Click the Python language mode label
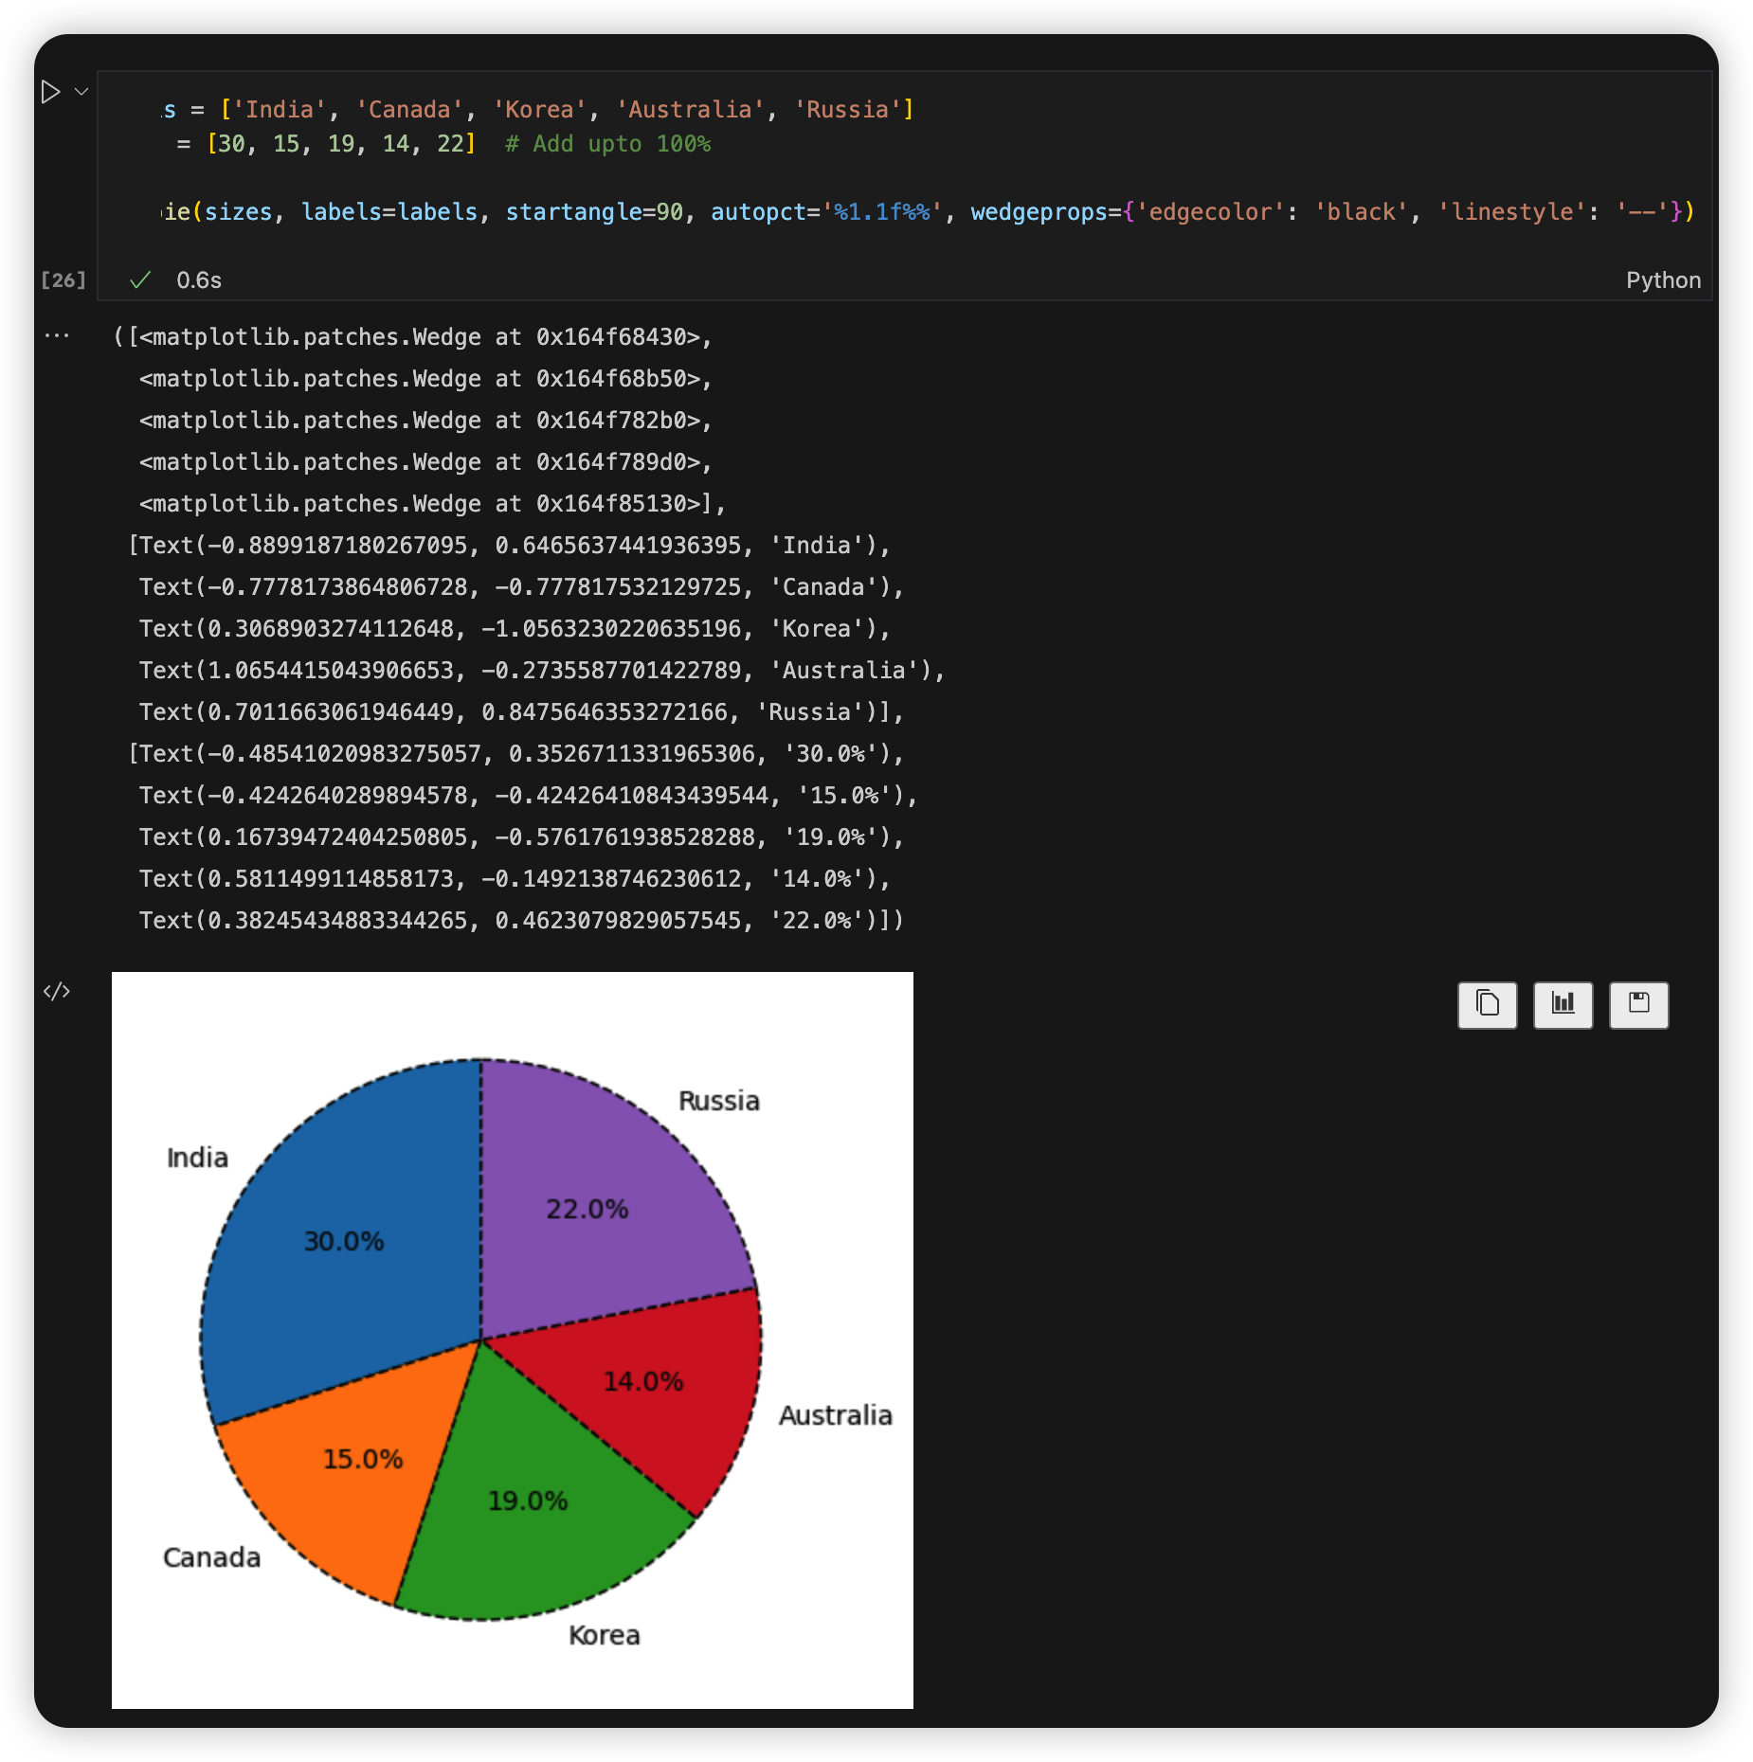Screen dimensions: 1753x1762 pyautogui.click(x=1663, y=280)
